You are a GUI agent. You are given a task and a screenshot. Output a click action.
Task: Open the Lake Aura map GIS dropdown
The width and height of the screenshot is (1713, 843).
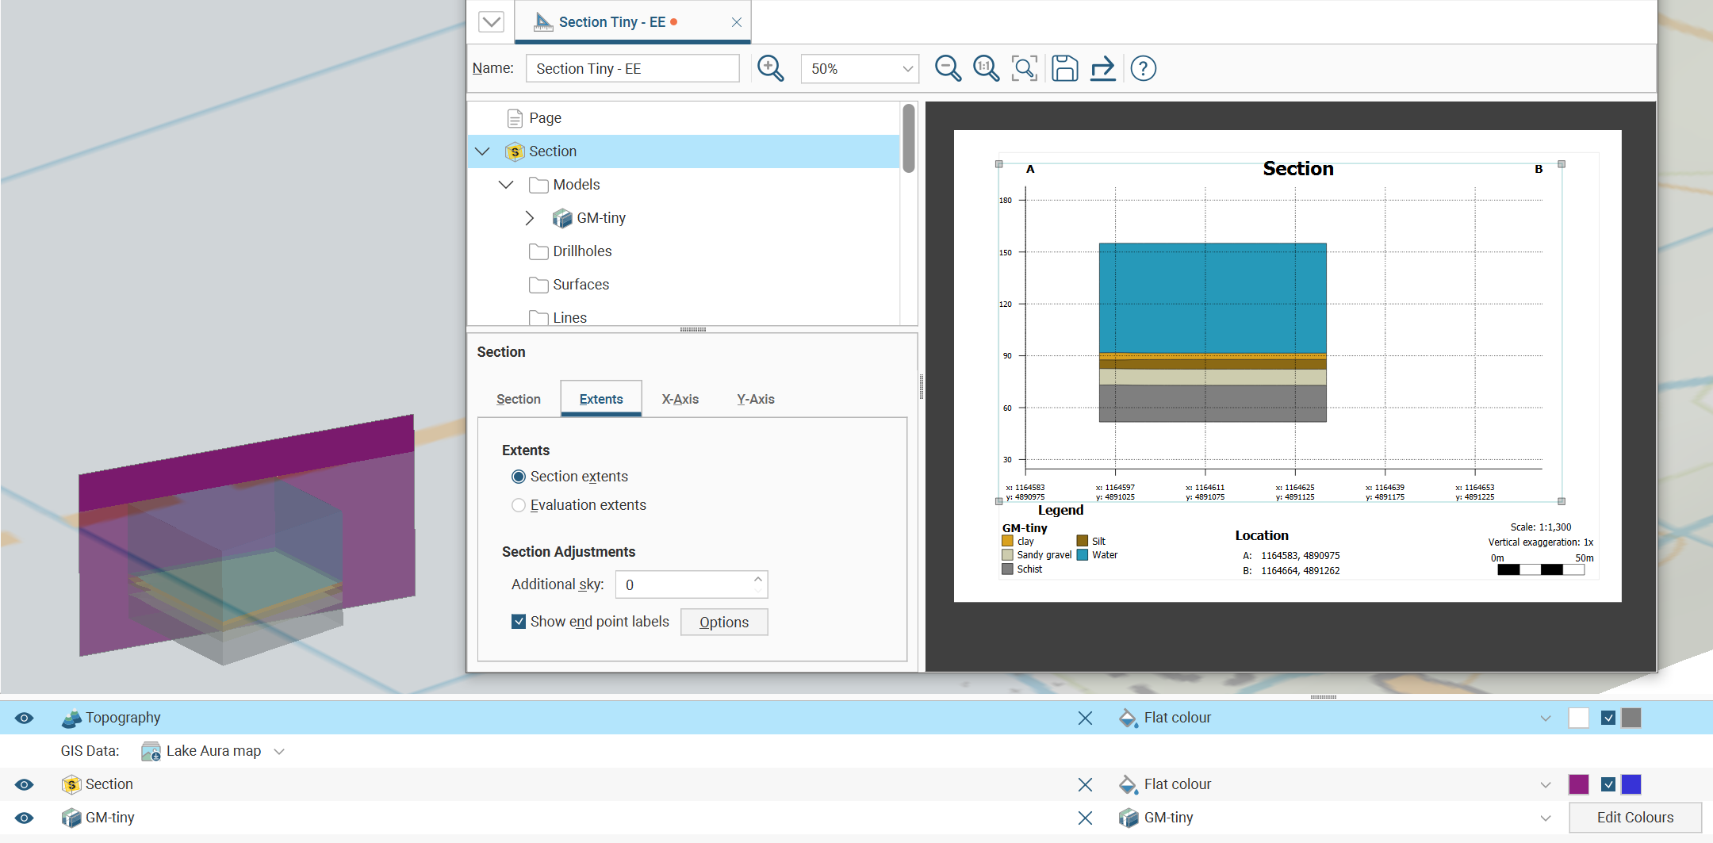pyautogui.click(x=279, y=751)
